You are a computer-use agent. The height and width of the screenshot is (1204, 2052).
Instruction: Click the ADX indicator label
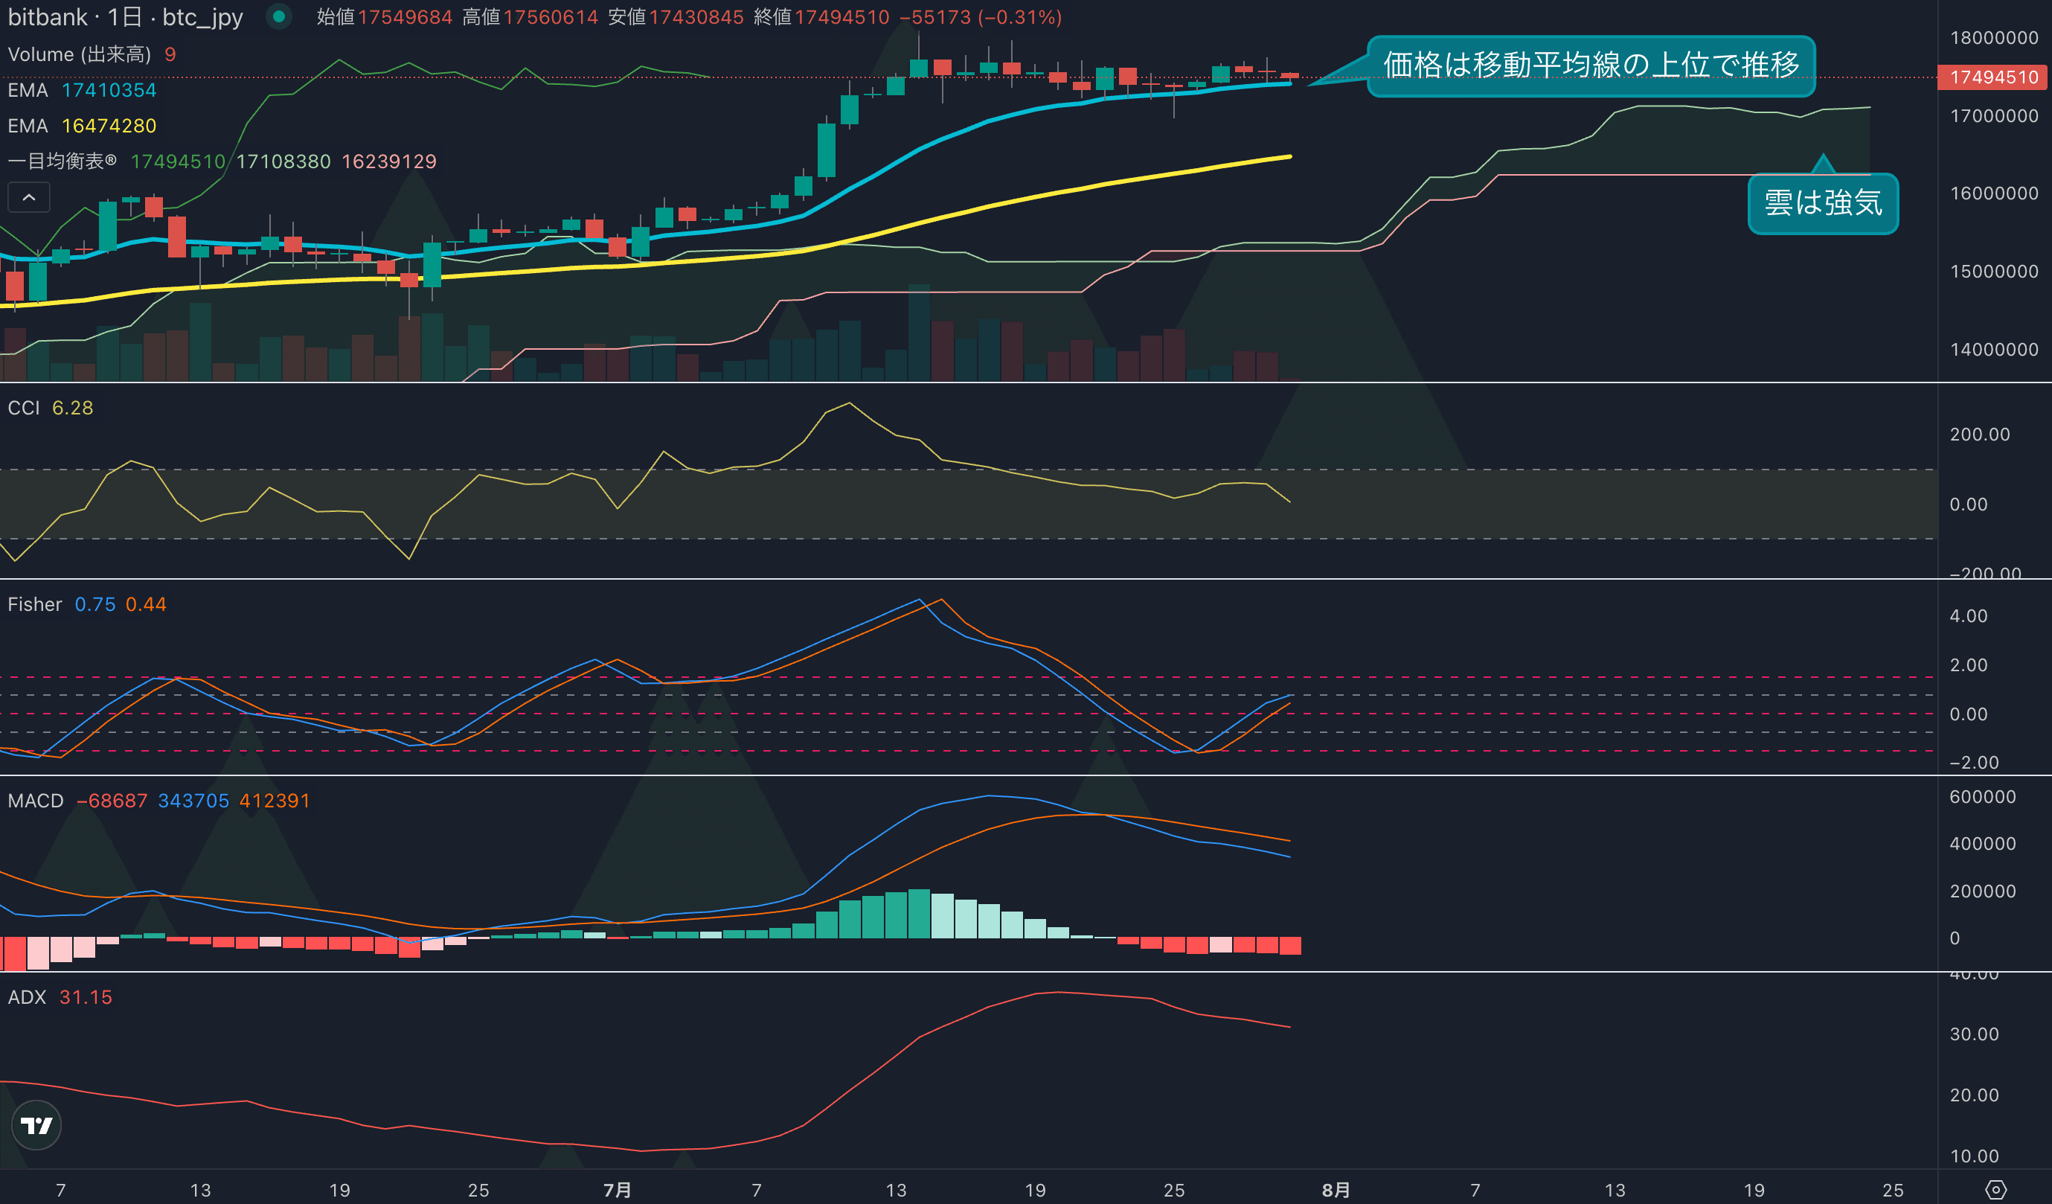pos(27,997)
